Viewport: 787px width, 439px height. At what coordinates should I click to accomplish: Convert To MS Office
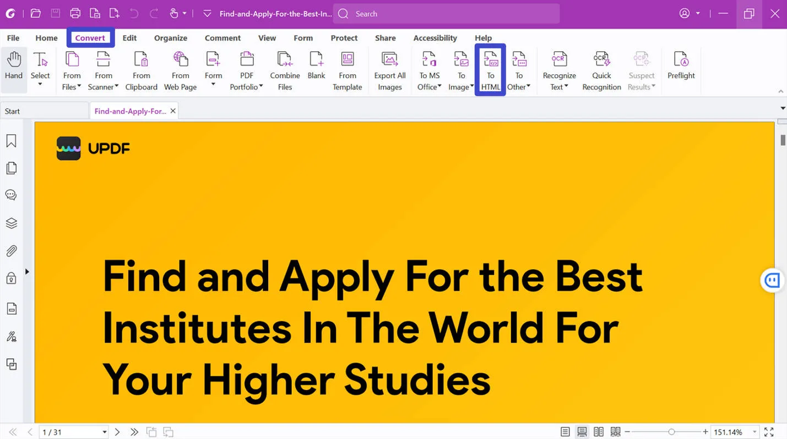[x=430, y=70]
